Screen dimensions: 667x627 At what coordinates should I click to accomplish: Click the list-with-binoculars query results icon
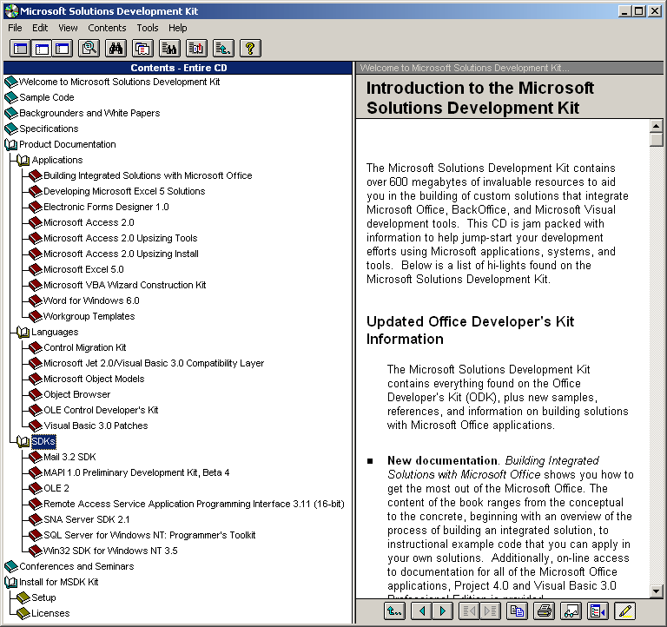[x=169, y=49]
